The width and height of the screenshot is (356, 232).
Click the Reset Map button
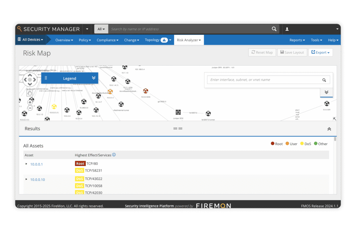pos(262,52)
